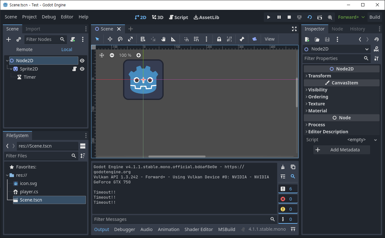385x238 pixels.
Task: Toggle warning messages filter
Action: point(288,209)
